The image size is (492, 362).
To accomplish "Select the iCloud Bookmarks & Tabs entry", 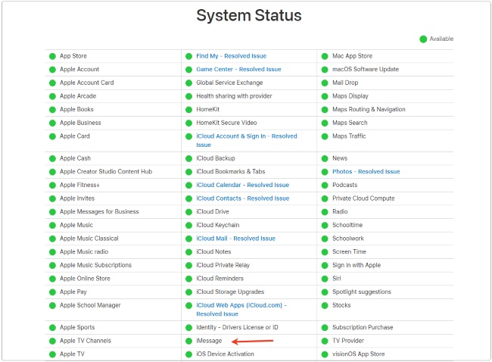I will pyautogui.click(x=231, y=171).
